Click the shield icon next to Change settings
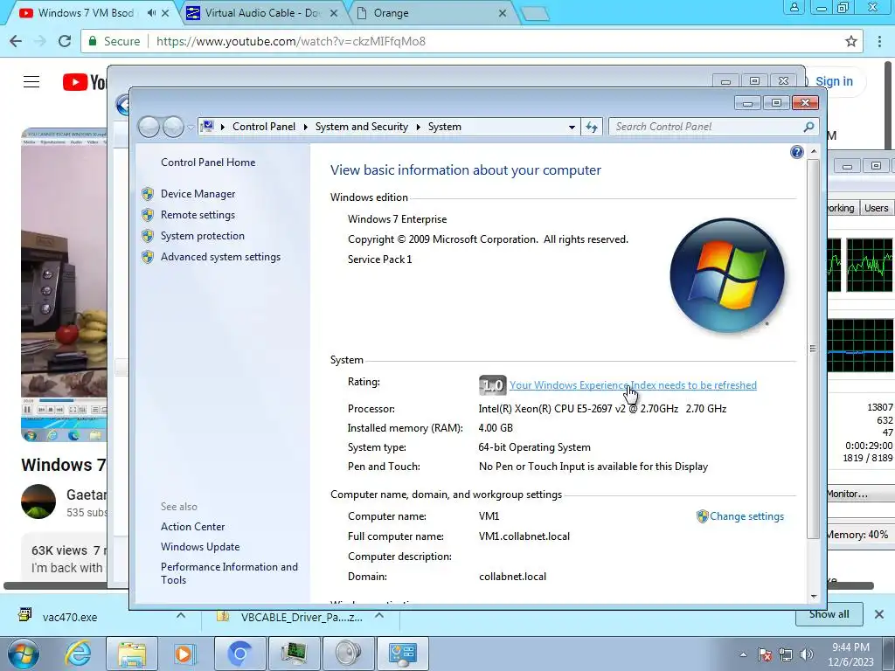Image resolution: width=895 pixels, height=671 pixels. click(702, 516)
